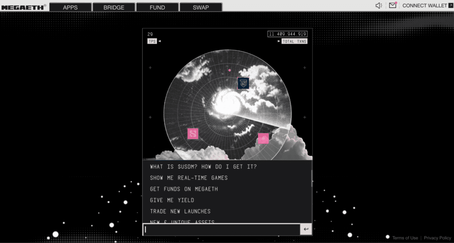This screenshot has height=243, width=454.
Task: Open the FUND tab
Action: [157, 7]
